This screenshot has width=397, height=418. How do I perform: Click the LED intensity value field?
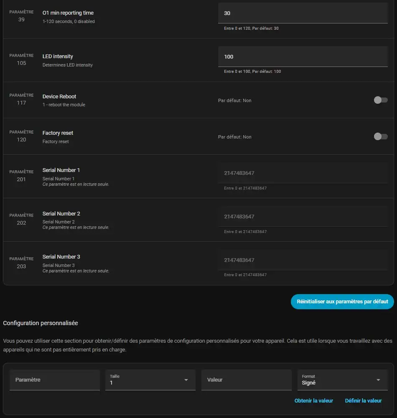point(303,57)
